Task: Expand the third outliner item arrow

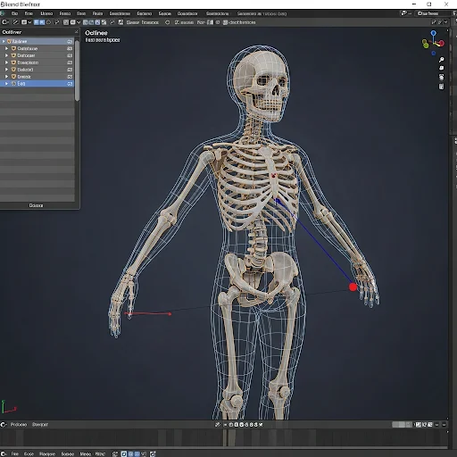Action: (x=6, y=55)
